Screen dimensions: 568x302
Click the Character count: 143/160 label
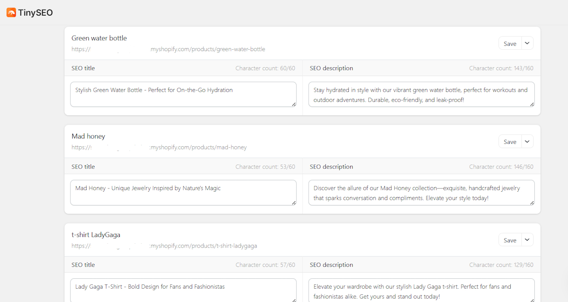click(501, 68)
